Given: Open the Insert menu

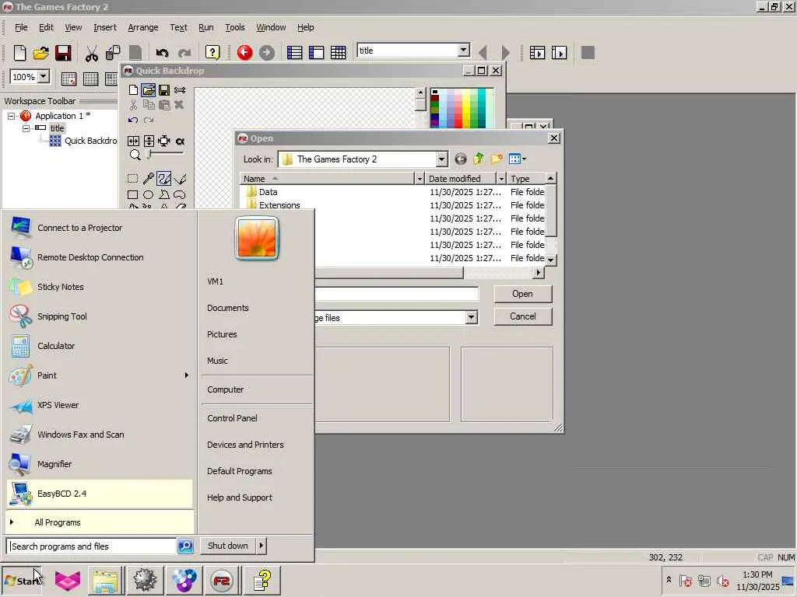Looking at the screenshot, I should point(105,27).
